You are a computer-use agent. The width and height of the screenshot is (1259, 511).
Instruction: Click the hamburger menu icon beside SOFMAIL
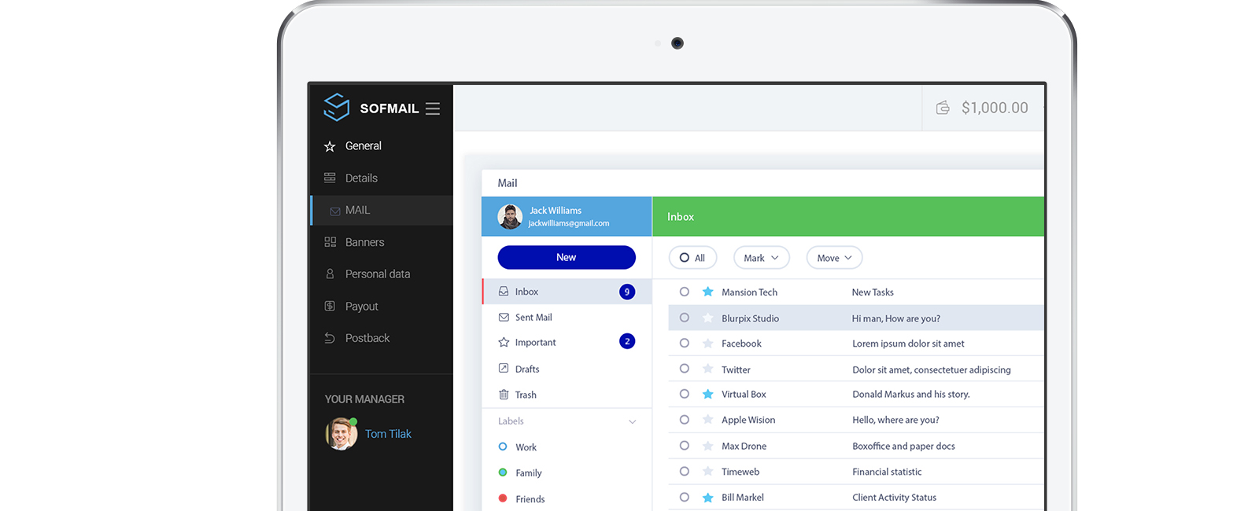coord(432,108)
